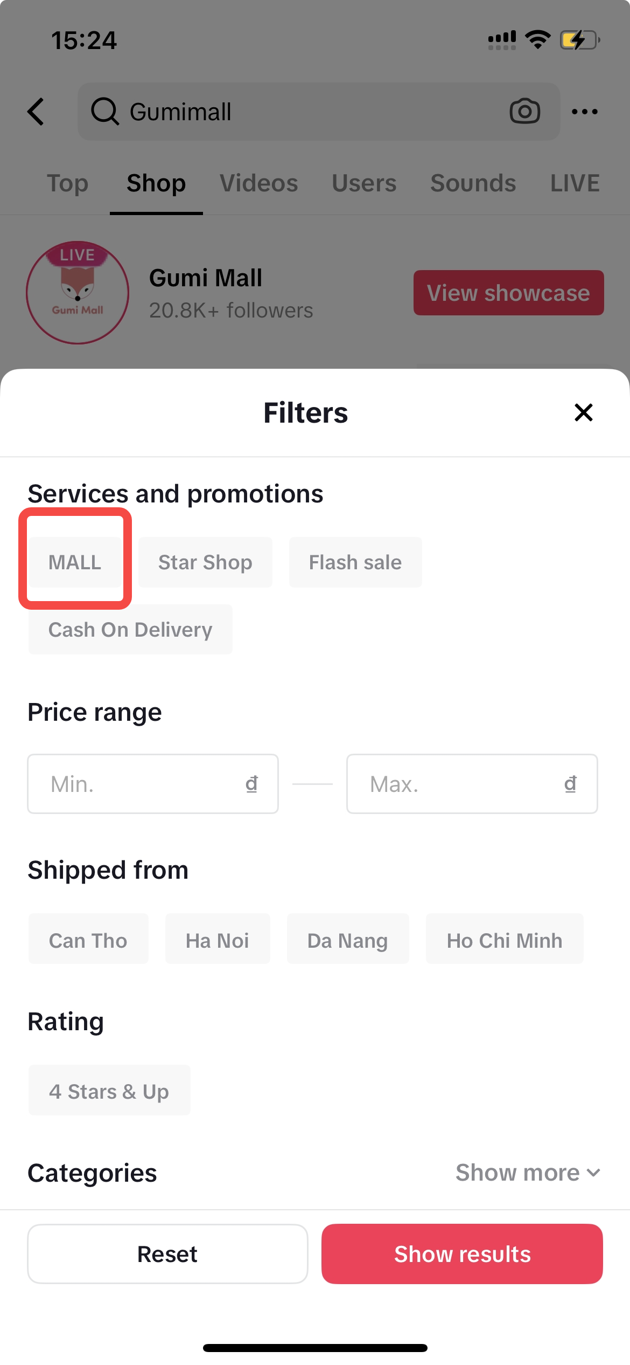Reset all filters

167,1254
